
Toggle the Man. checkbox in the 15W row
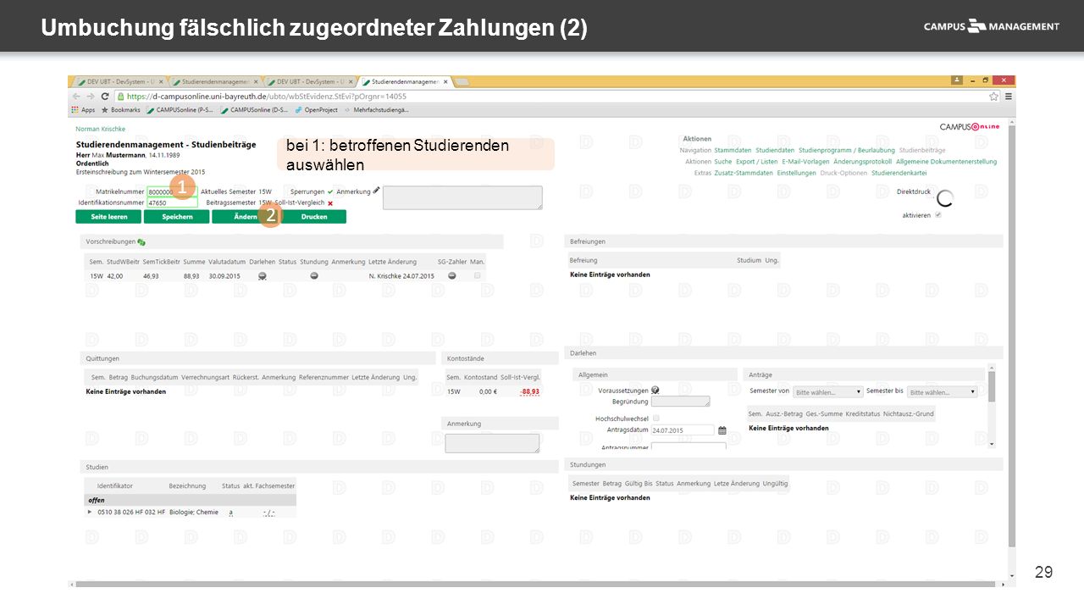click(x=478, y=275)
